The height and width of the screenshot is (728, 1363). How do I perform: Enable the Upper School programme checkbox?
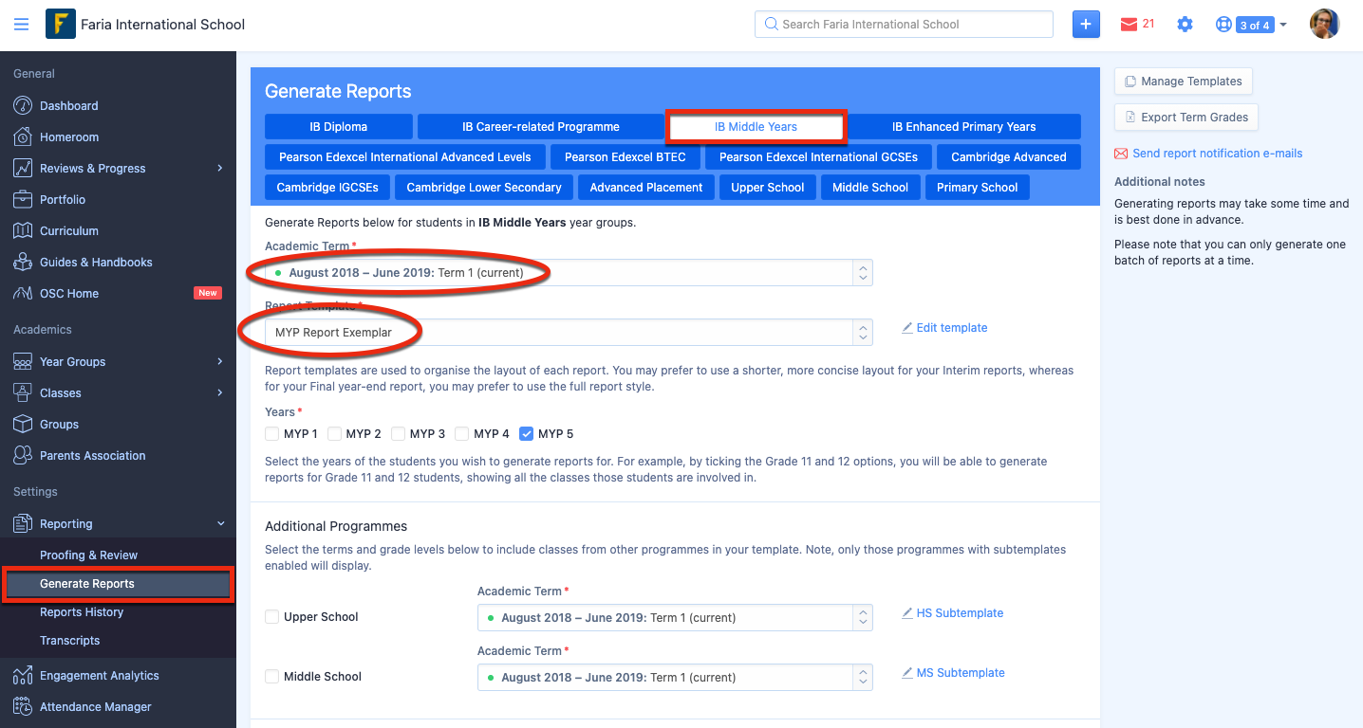tap(272, 617)
